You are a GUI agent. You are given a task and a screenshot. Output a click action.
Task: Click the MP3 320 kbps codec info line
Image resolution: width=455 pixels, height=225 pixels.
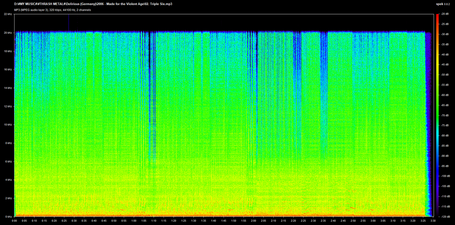pos(53,10)
